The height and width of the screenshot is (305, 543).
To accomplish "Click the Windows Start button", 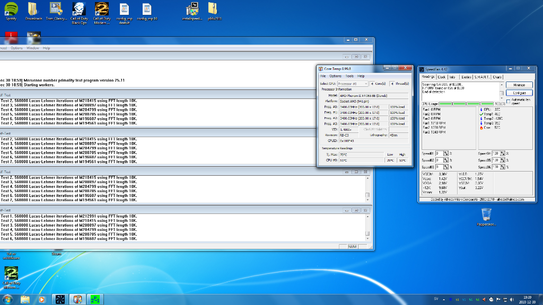I will click(x=7, y=299).
